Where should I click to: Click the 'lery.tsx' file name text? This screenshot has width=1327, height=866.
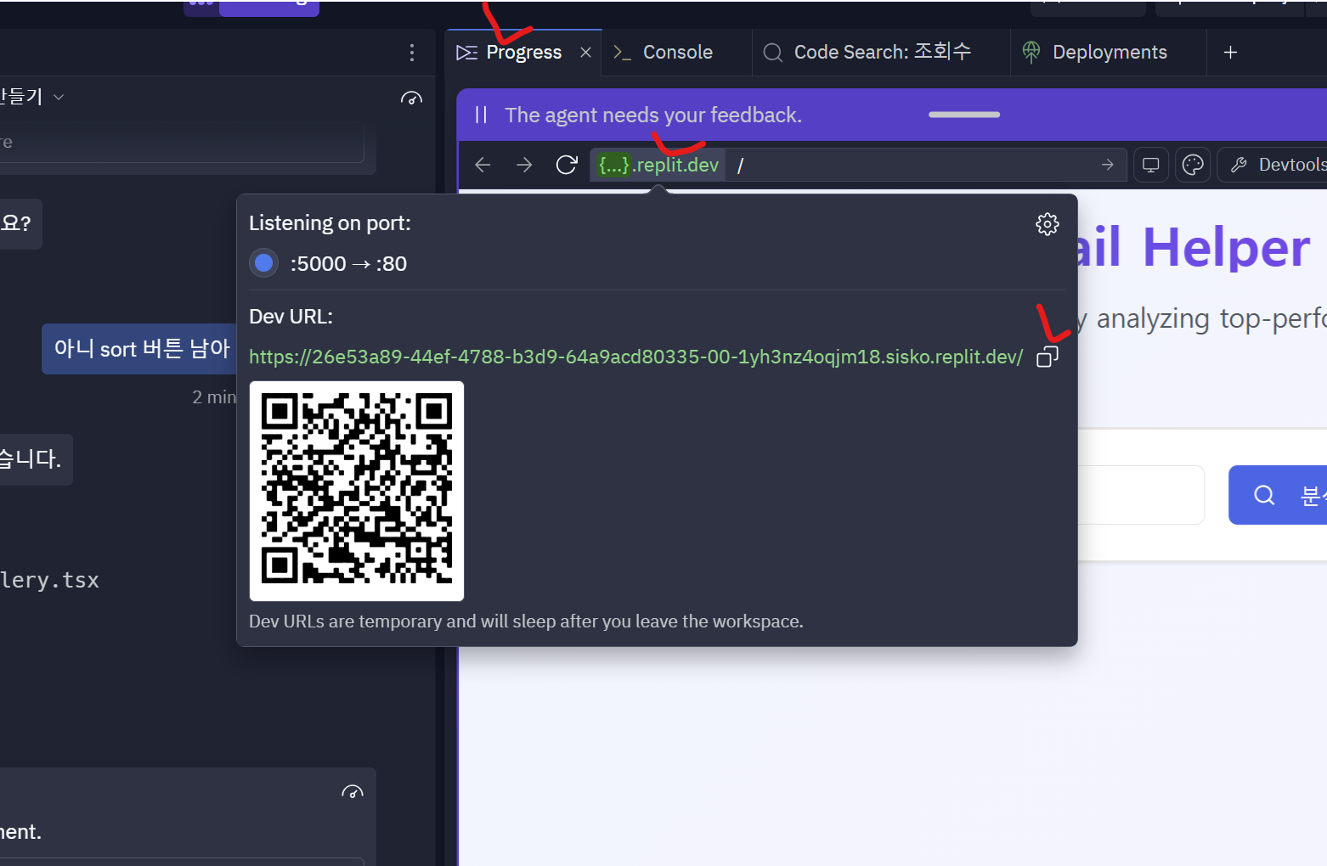[x=49, y=581]
